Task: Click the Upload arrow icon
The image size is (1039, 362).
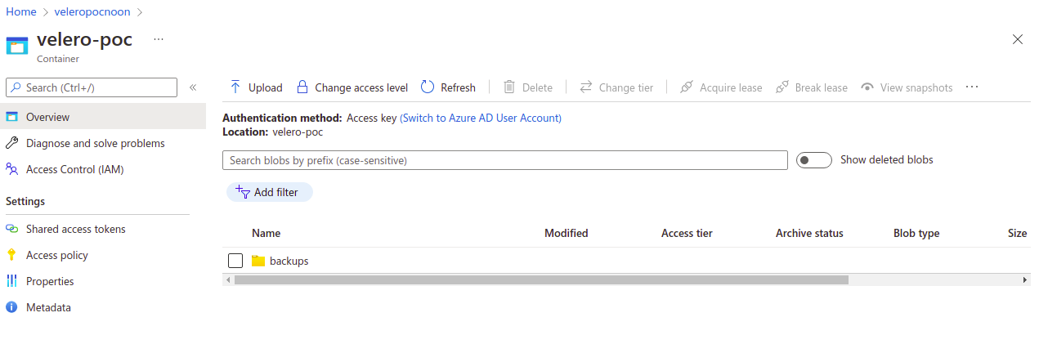Action: pyautogui.click(x=235, y=87)
